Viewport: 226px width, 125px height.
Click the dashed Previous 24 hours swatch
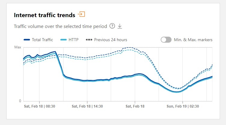89,40
